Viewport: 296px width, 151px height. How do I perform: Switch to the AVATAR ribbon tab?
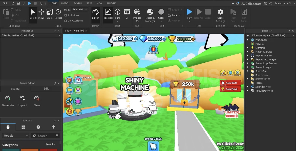pos(78,3)
